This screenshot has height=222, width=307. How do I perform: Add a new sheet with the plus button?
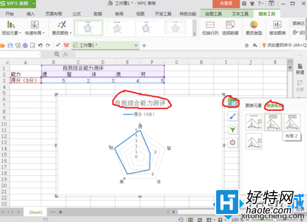[61, 212]
